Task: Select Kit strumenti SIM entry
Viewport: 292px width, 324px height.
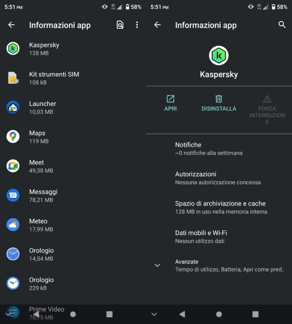Action: [x=73, y=78]
